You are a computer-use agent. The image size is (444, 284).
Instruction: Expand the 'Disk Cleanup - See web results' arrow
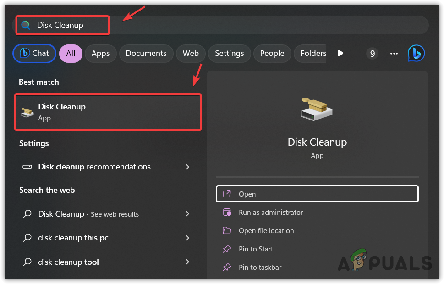[x=187, y=214]
